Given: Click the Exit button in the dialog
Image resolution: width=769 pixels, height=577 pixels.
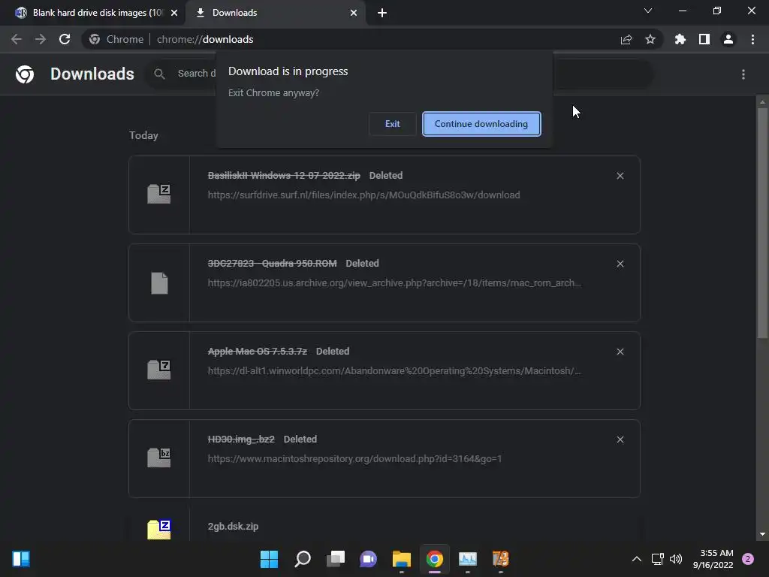Looking at the screenshot, I should (392, 124).
